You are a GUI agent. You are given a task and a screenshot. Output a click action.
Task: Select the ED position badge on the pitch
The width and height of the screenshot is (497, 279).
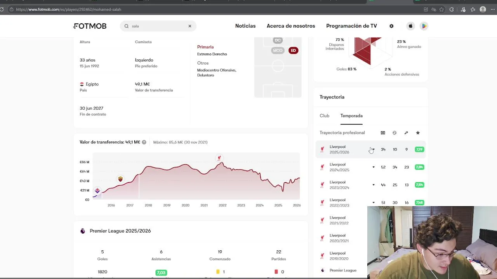pyautogui.click(x=293, y=50)
